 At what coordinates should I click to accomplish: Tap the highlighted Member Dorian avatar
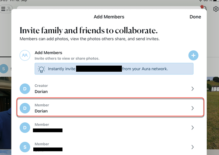[25, 108]
